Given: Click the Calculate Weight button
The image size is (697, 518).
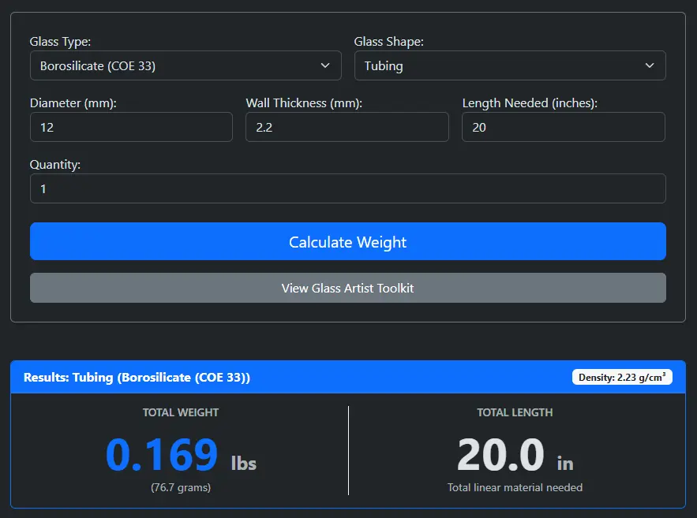Looking at the screenshot, I should pyautogui.click(x=348, y=241).
